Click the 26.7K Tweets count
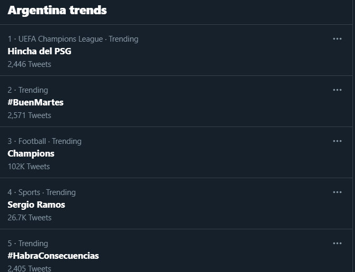 29,218
